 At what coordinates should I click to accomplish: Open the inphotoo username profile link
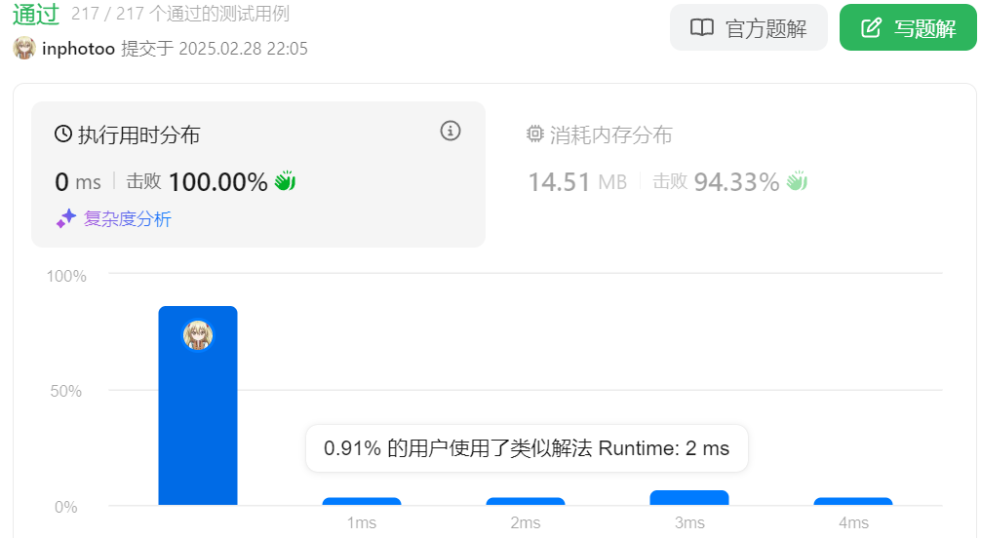coord(78,49)
